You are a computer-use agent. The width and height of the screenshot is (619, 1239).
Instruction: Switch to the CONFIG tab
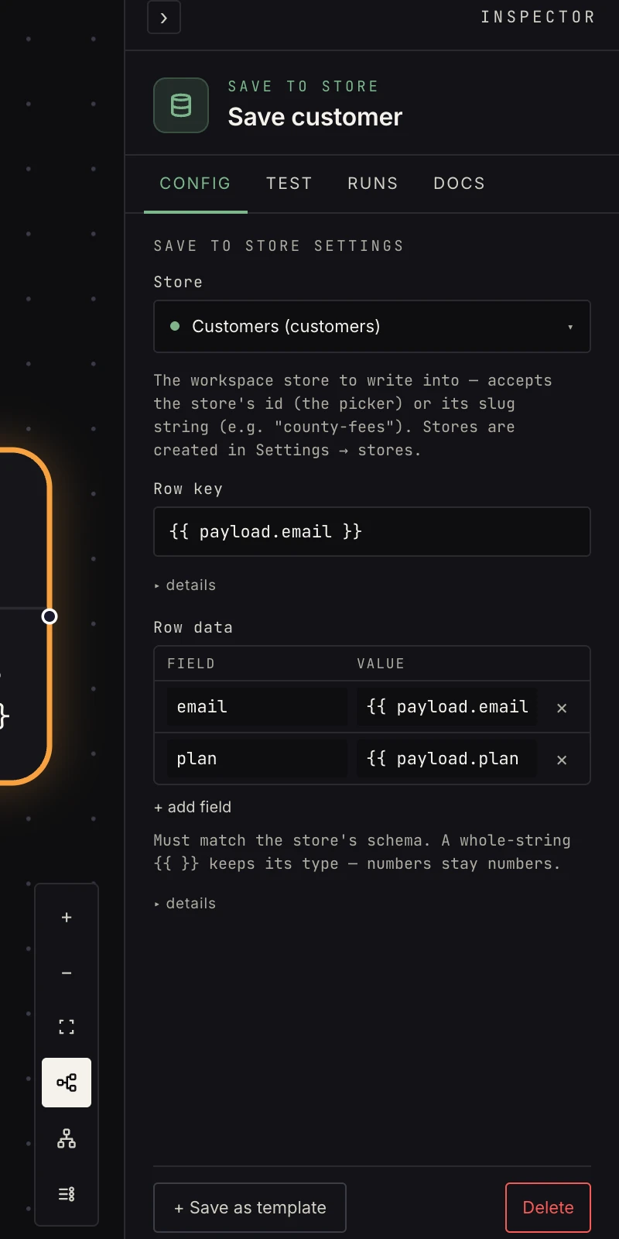195,184
